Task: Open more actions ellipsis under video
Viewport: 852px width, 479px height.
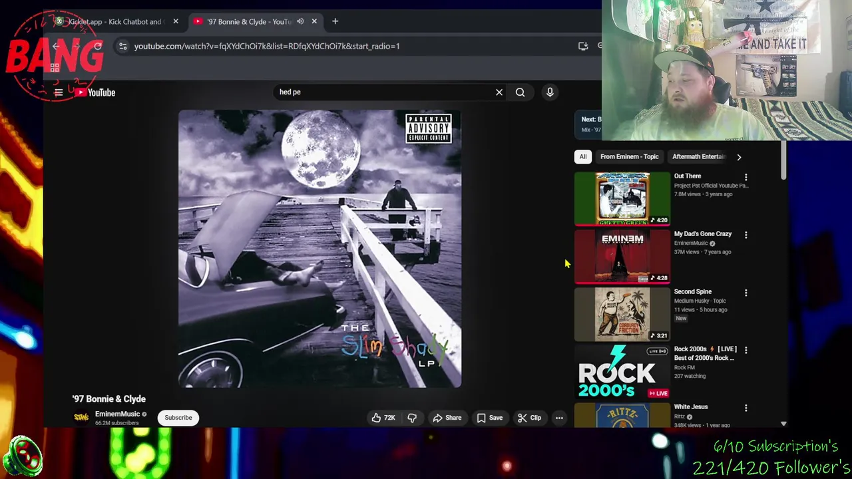Action: tap(559, 418)
